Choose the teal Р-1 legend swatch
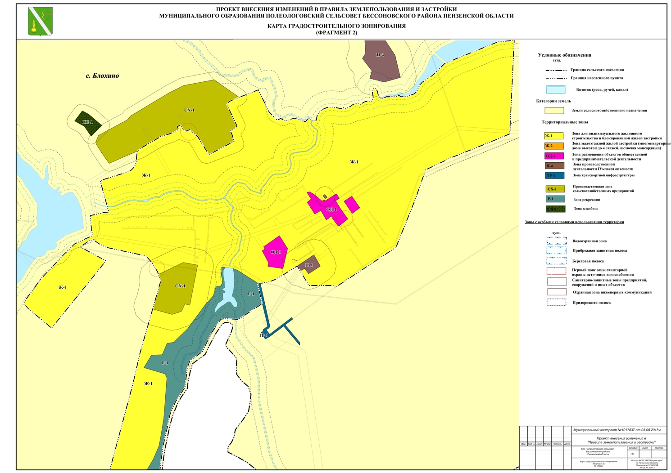671x473 pixels. tap(555, 199)
